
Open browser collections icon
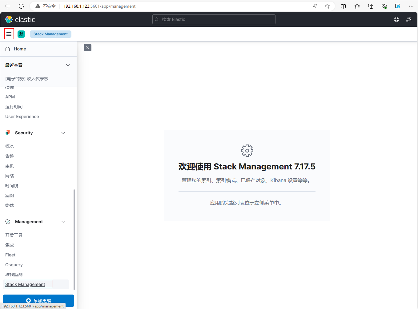pos(371,6)
